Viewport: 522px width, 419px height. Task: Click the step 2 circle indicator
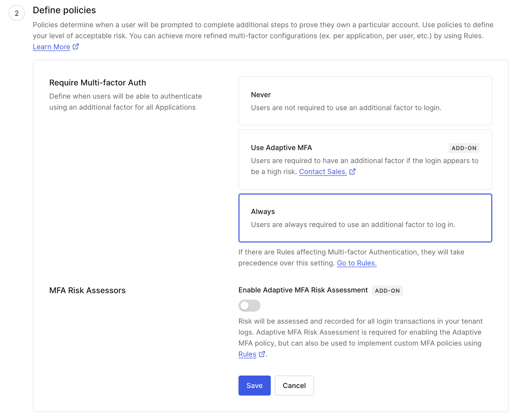pyautogui.click(x=16, y=12)
